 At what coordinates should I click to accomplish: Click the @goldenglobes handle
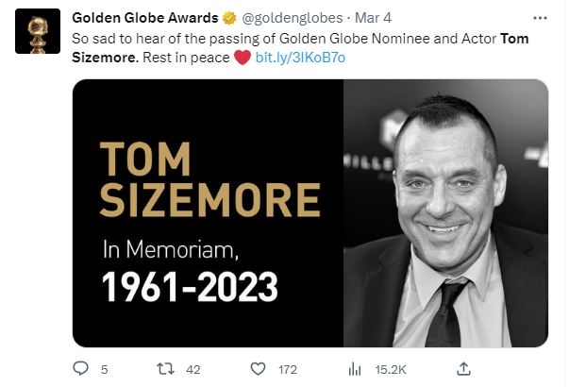tap(292, 18)
